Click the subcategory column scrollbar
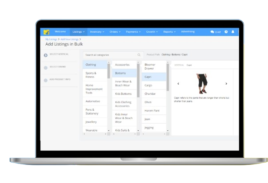This screenshot has height=183, width=268. click(138, 81)
